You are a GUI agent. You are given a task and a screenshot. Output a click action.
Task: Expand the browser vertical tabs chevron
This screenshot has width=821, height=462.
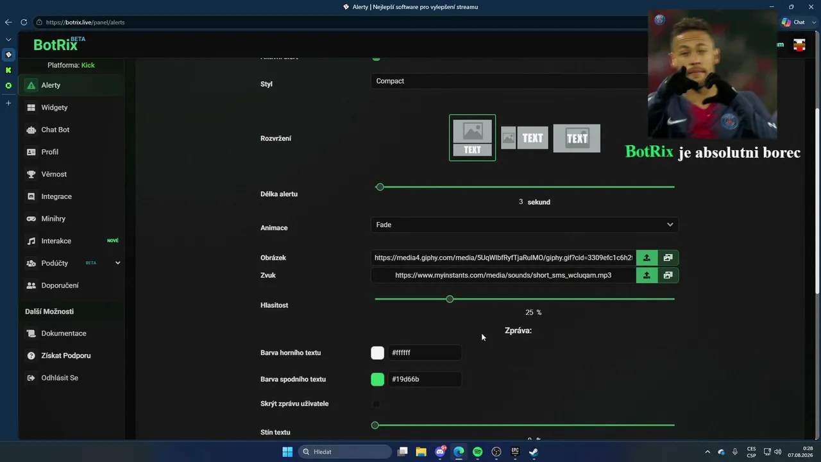pos(8,40)
